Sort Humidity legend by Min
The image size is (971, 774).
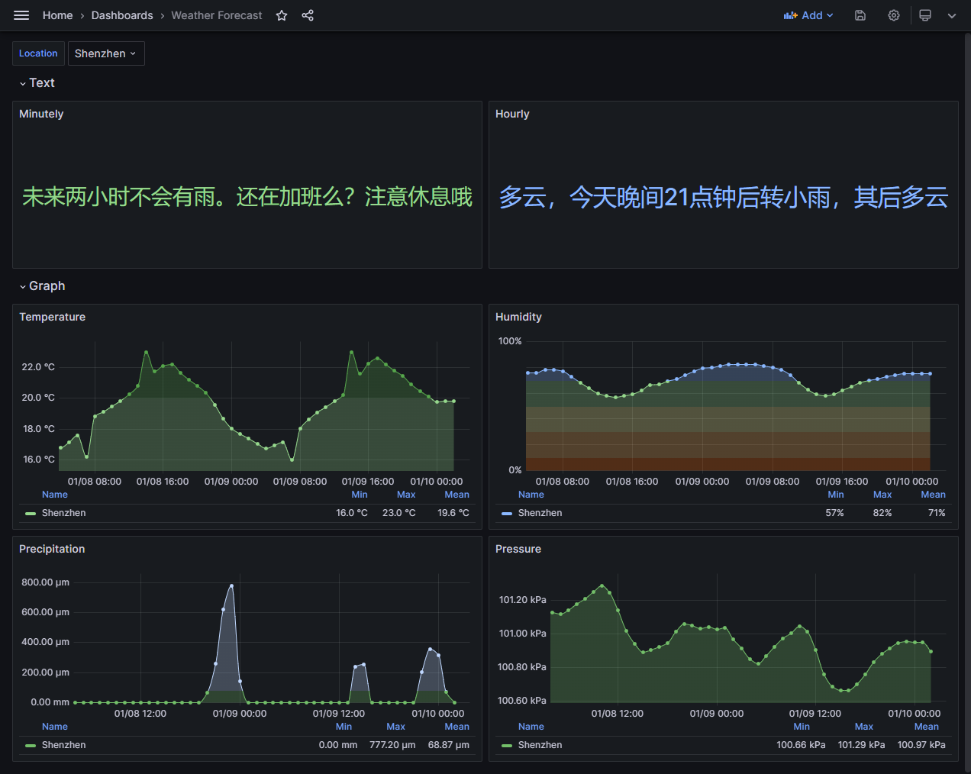pyautogui.click(x=836, y=495)
